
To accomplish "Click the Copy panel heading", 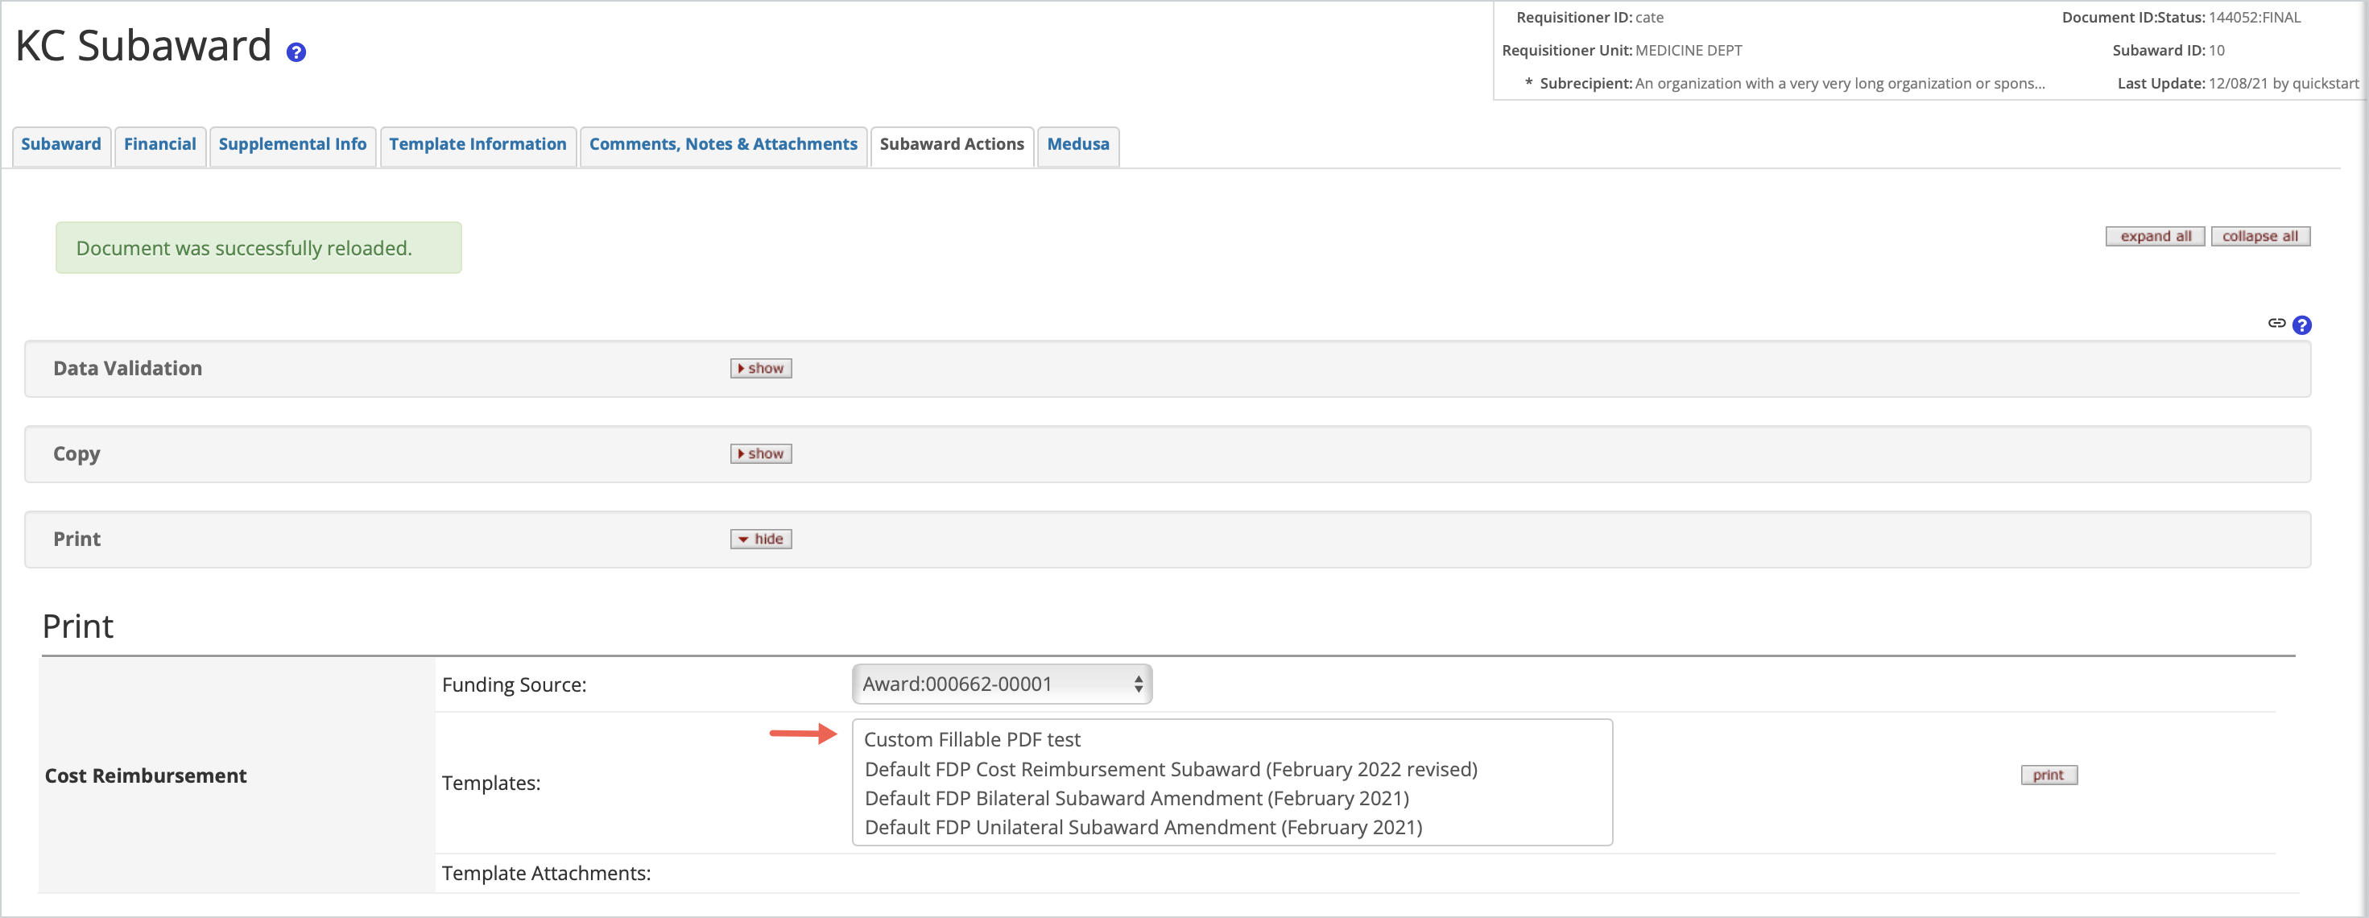I will (76, 454).
